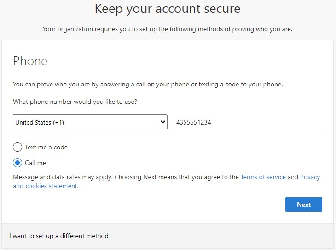The image size is (336, 250).
Task: Click the "Text me a code" label text
Action: (x=46, y=148)
